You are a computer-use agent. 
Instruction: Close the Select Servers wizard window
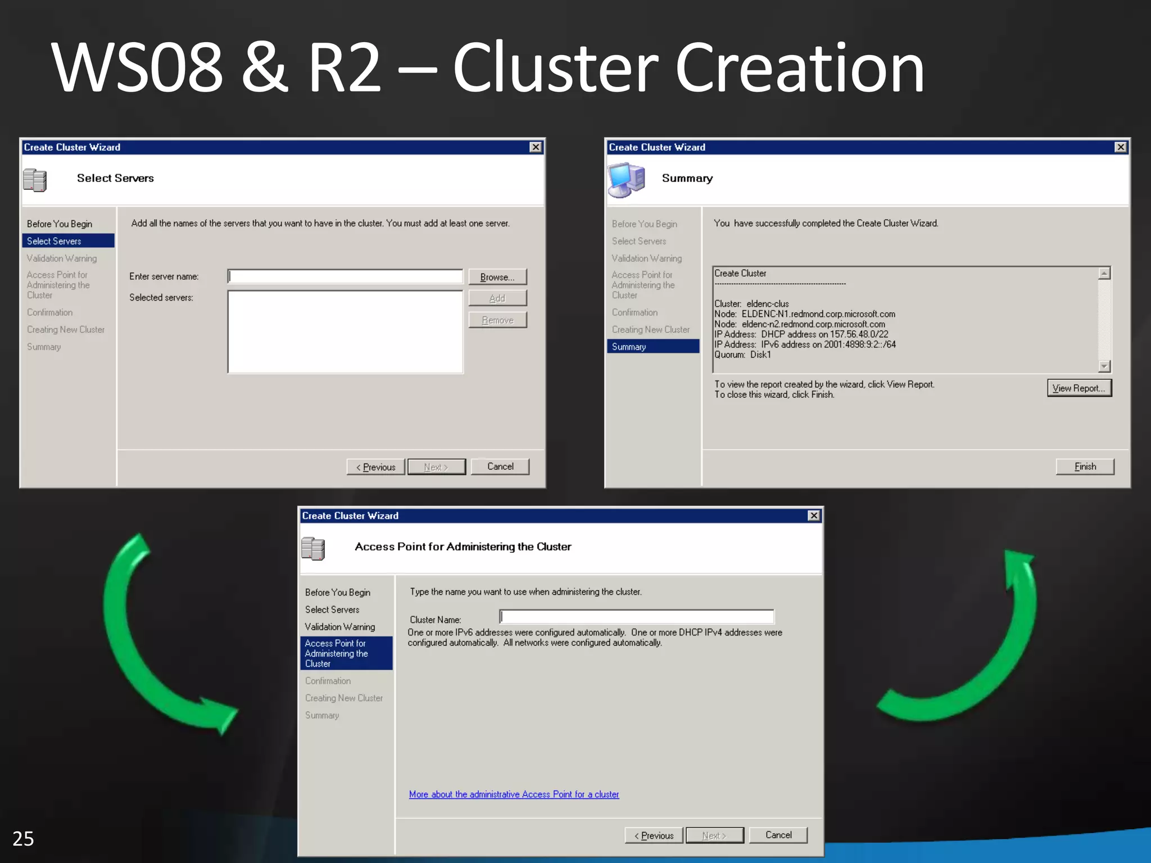click(536, 147)
